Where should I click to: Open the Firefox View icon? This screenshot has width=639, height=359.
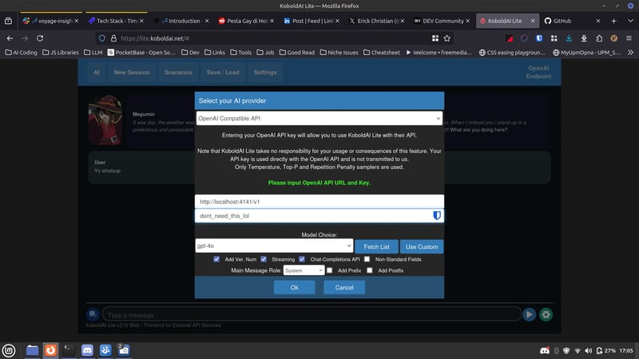[8, 21]
